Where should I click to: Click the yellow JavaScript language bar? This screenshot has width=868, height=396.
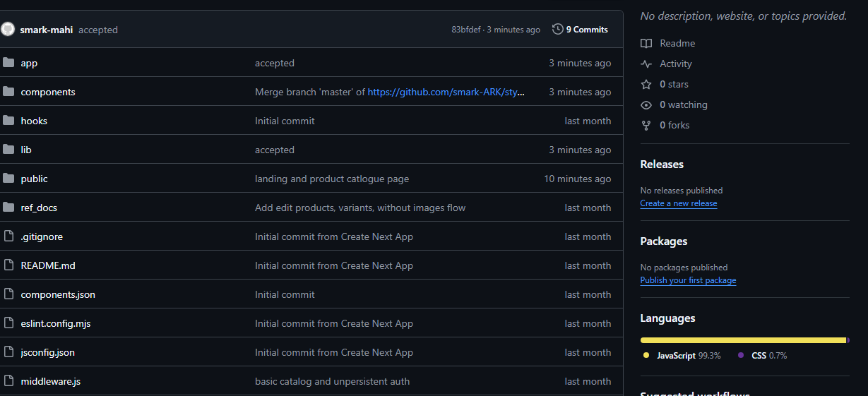point(743,340)
